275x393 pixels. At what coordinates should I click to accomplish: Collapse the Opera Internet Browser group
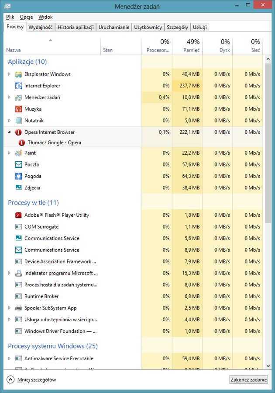pos(9,132)
